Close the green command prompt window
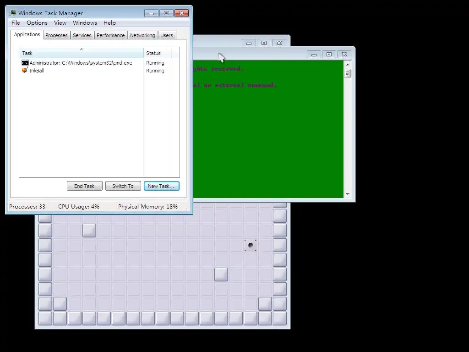The width and height of the screenshot is (469, 352). 344,55
